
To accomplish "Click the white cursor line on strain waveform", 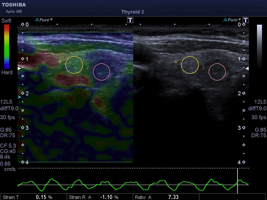I will point(237,181).
